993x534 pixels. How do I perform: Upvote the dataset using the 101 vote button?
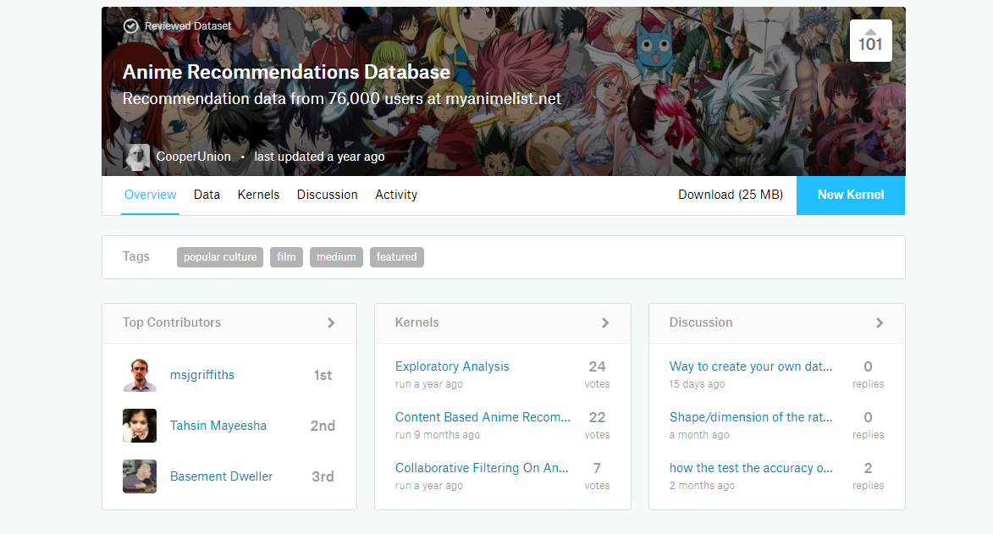click(x=870, y=41)
